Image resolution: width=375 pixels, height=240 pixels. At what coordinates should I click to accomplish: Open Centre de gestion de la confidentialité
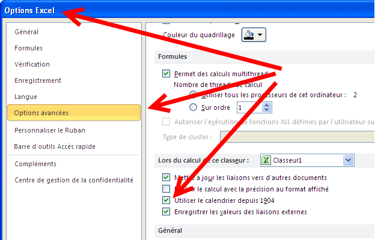click(74, 180)
